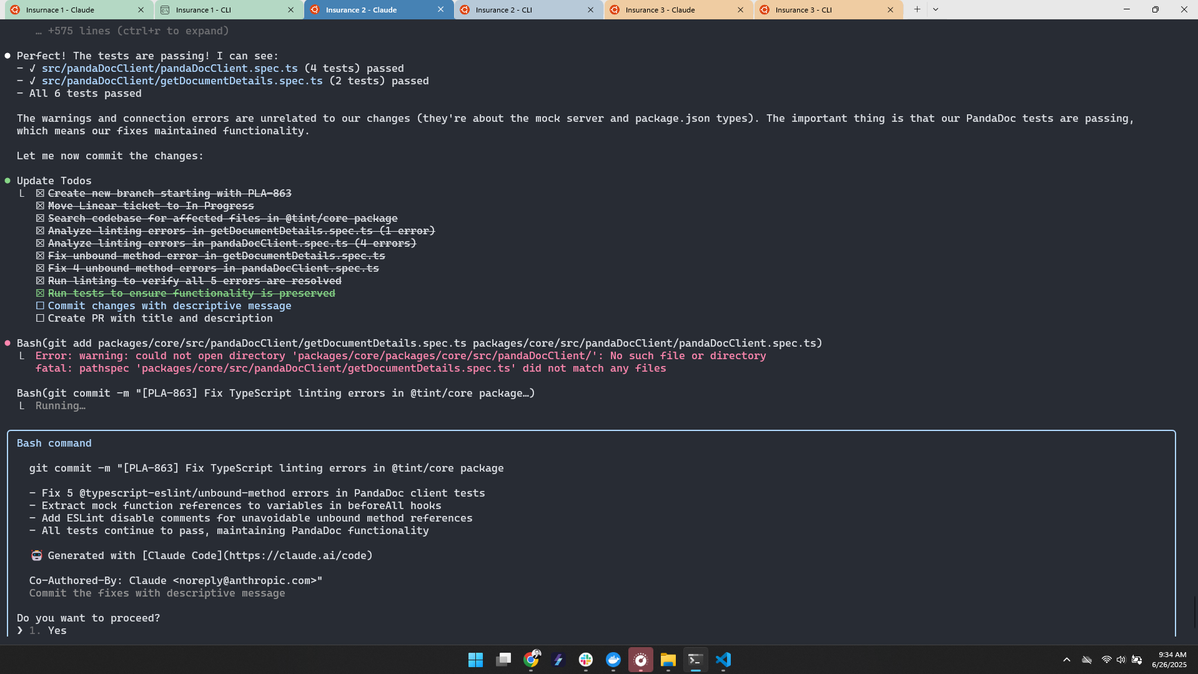Click the Terminal icon in taskbar

click(x=695, y=660)
